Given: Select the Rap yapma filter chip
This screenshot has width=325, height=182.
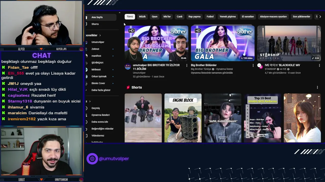Looking at the screenshot, I should tap(194, 17).
